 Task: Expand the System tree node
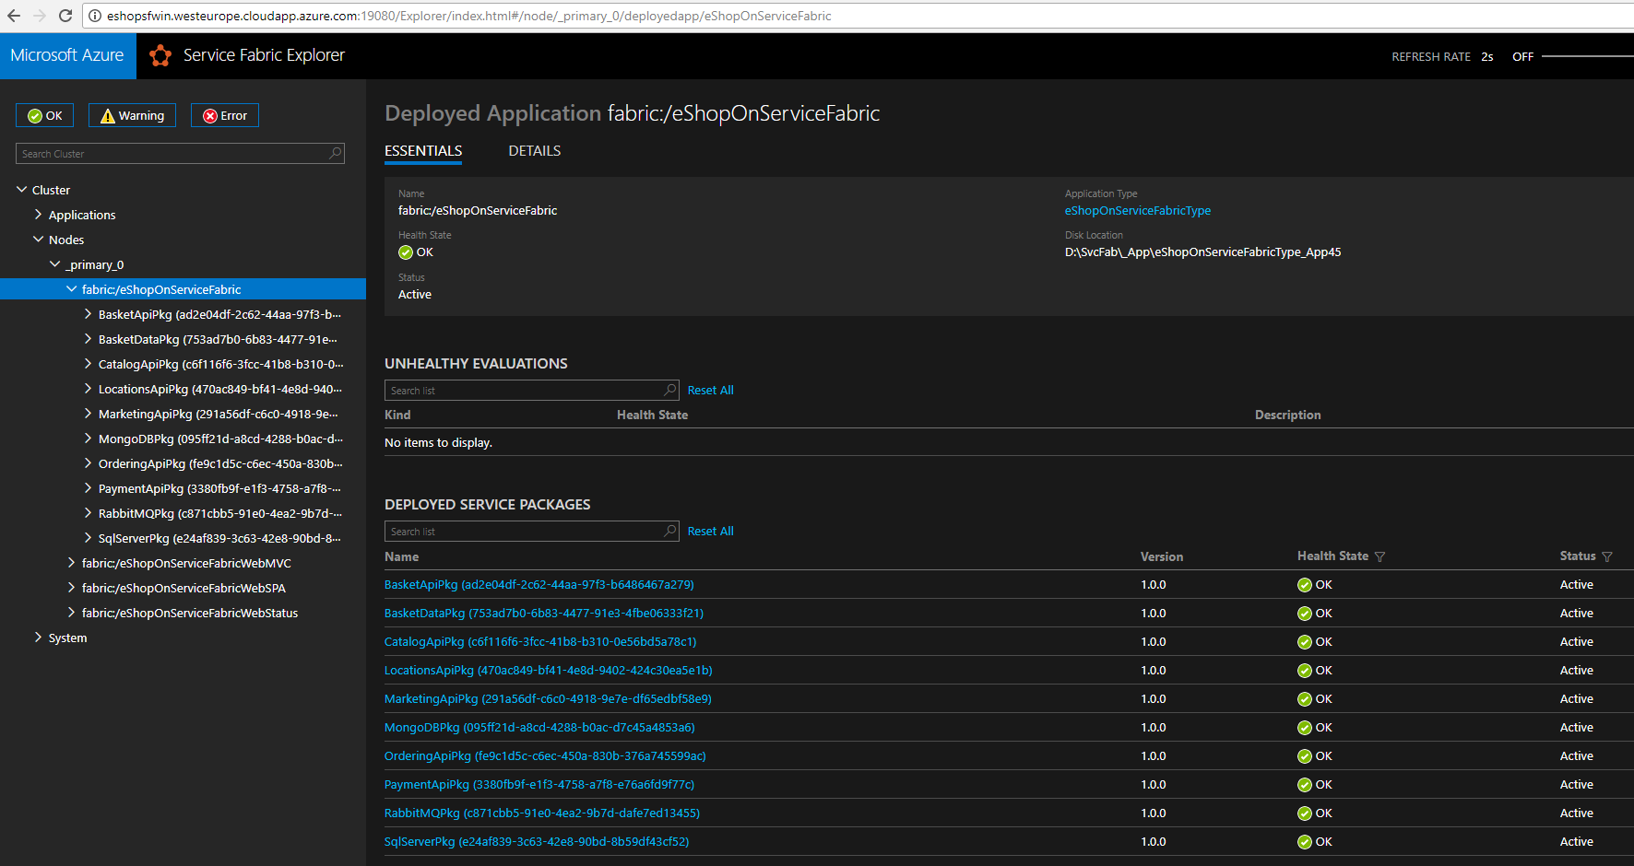click(39, 638)
